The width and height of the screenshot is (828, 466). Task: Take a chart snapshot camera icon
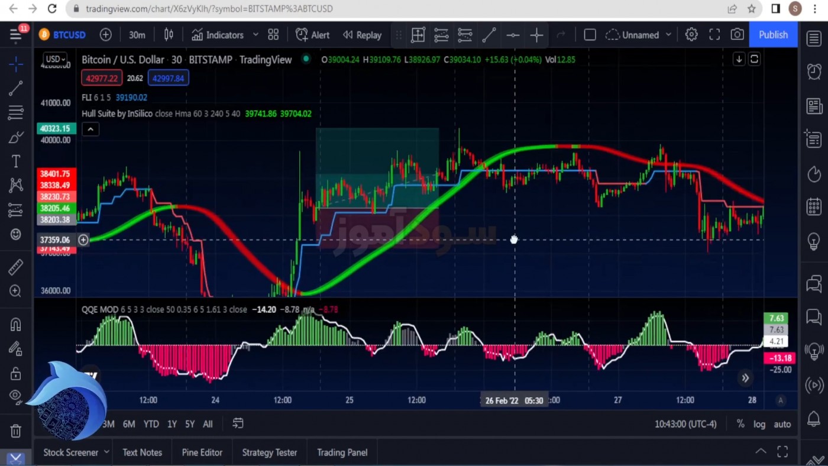pos(737,35)
